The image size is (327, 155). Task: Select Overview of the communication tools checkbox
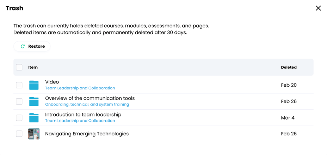click(x=19, y=101)
